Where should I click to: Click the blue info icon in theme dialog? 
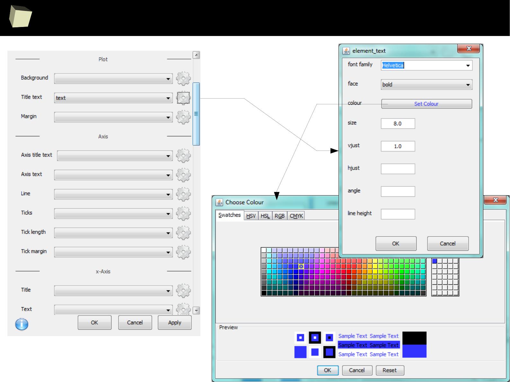(22, 324)
